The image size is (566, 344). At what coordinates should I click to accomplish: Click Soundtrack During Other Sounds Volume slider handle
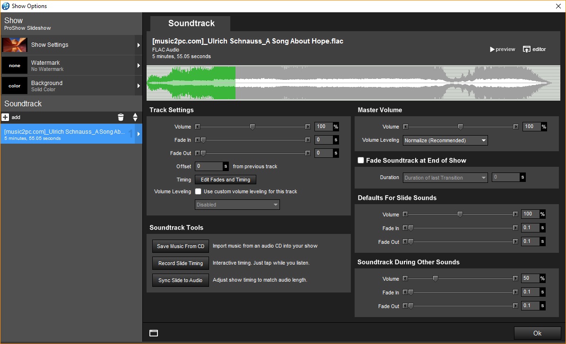coord(435,278)
